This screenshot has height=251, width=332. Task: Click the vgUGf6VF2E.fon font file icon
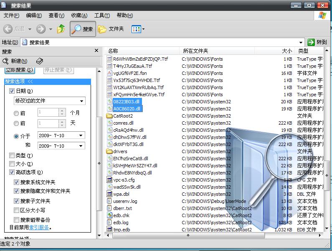pyautogui.click(x=109, y=73)
